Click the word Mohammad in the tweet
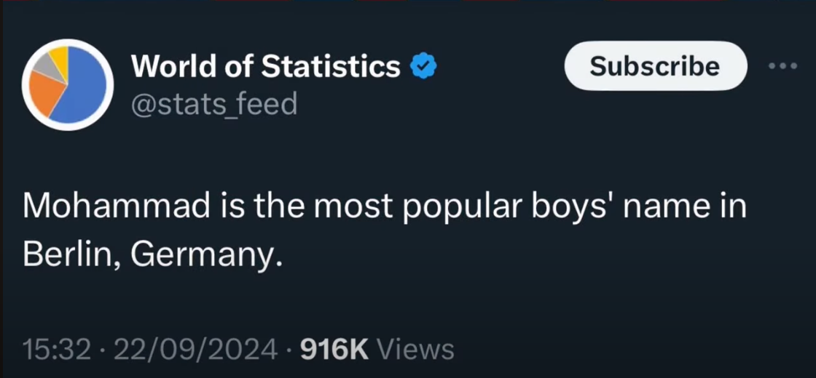 [115, 207]
